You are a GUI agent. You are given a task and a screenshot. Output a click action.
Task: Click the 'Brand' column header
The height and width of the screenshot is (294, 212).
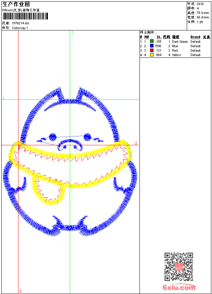tap(195, 37)
